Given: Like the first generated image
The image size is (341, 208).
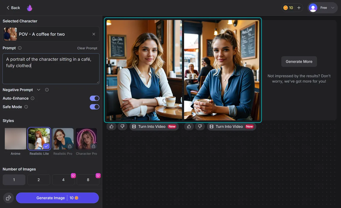Looking at the screenshot, I should [111, 127].
